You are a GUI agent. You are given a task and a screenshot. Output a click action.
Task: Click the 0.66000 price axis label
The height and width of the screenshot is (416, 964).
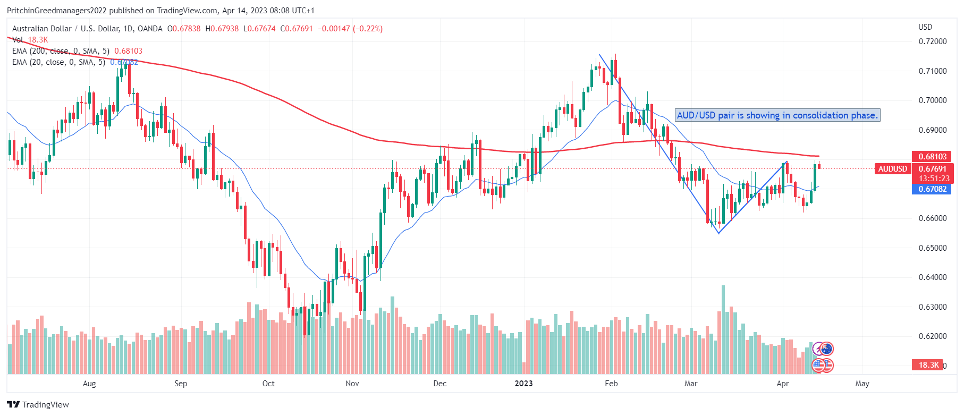click(x=933, y=218)
